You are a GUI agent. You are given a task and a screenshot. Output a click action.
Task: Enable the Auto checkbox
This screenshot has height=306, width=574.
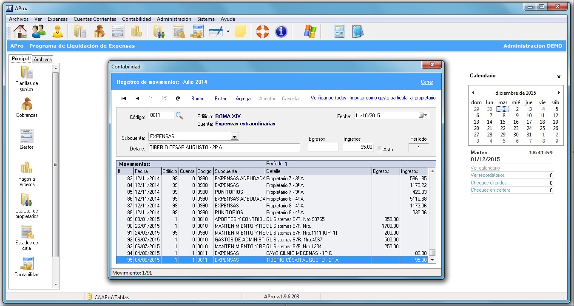point(380,149)
